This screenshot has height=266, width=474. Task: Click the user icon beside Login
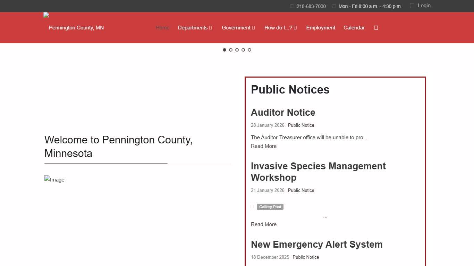pos(412,6)
